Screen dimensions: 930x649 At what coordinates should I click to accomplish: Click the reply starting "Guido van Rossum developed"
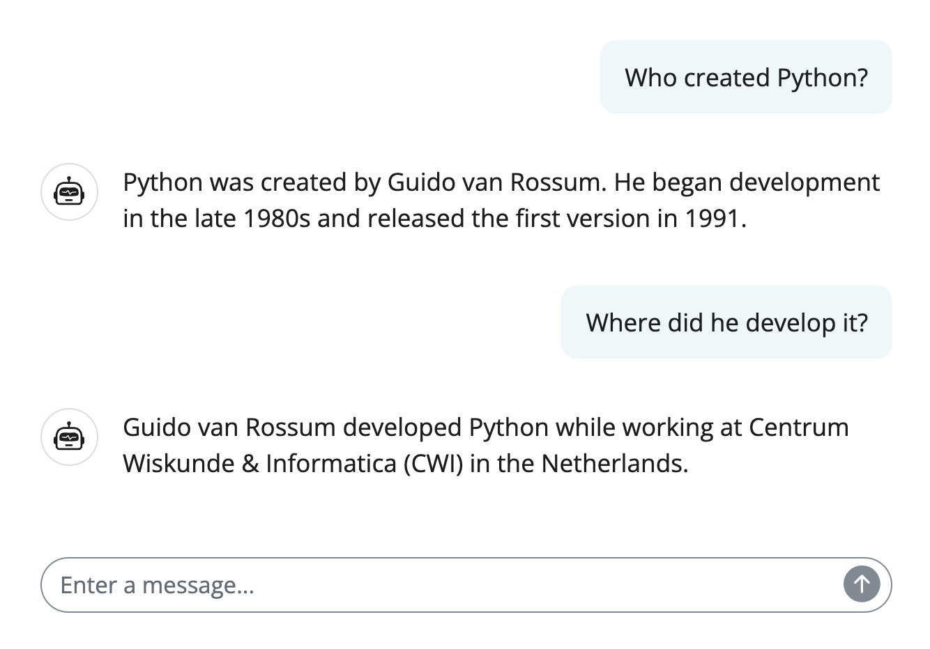pyautogui.click(x=485, y=445)
